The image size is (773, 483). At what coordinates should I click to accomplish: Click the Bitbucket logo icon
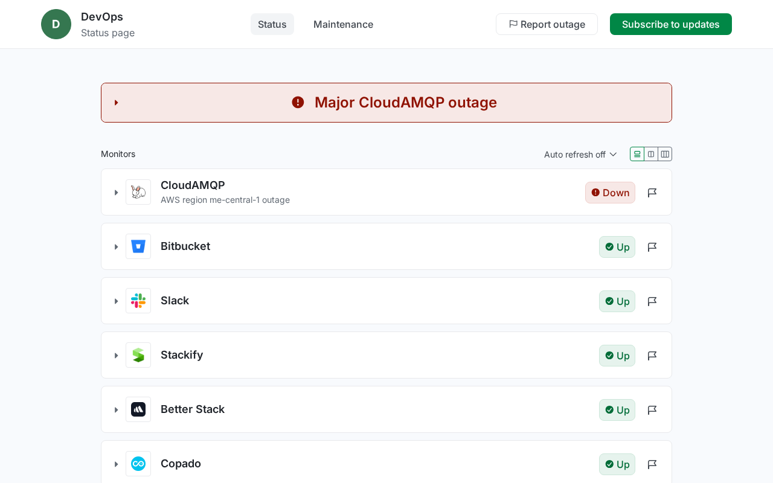[x=138, y=246]
